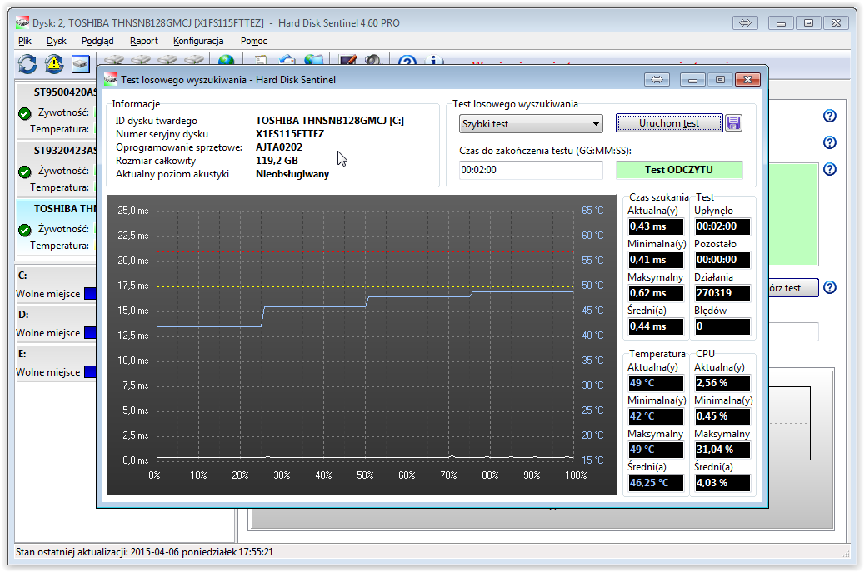Click minimum seek time '0,41 ms'
This screenshot has height=572, width=864.
click(656, 260)
